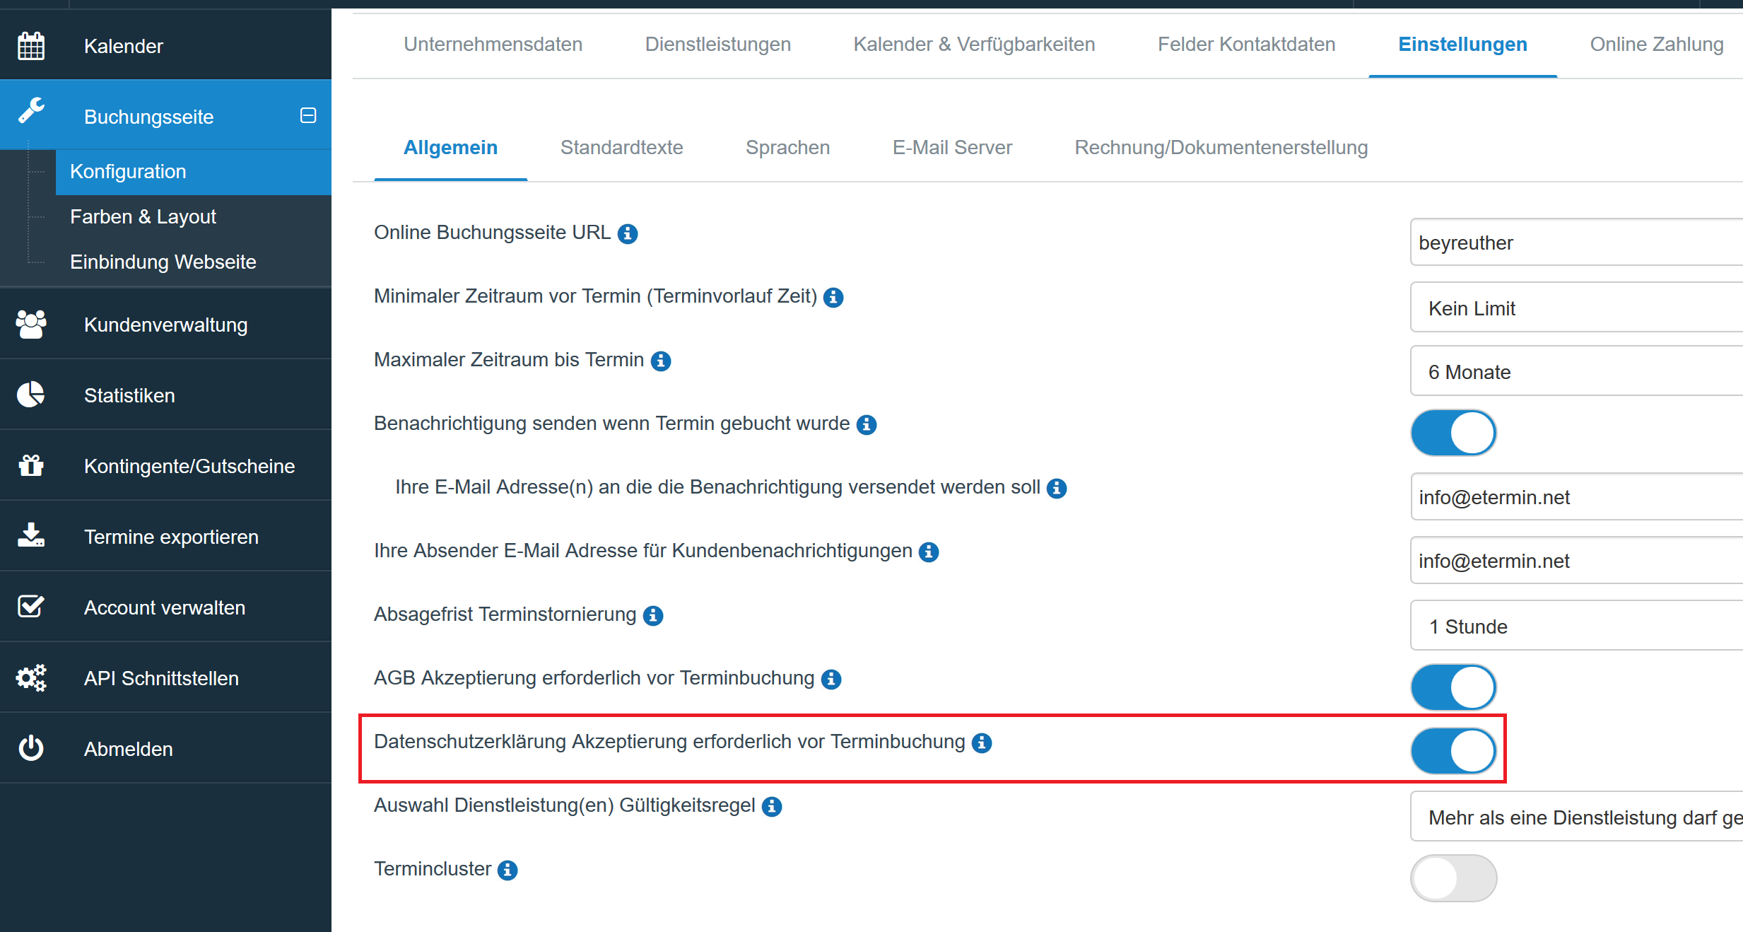The image size is (1743, 932).
Task: Click the Abmelden power icon
Action: coord(31,748)
